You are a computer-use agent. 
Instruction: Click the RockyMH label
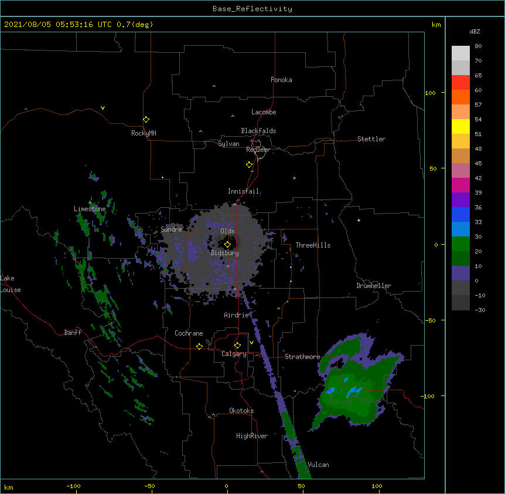coord(144,133)
